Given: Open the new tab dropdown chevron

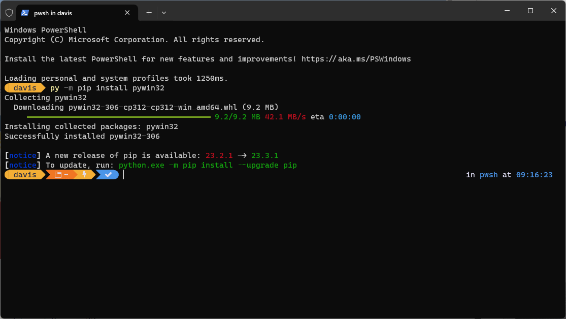Looking at the screenshot, I should [164, 12].
